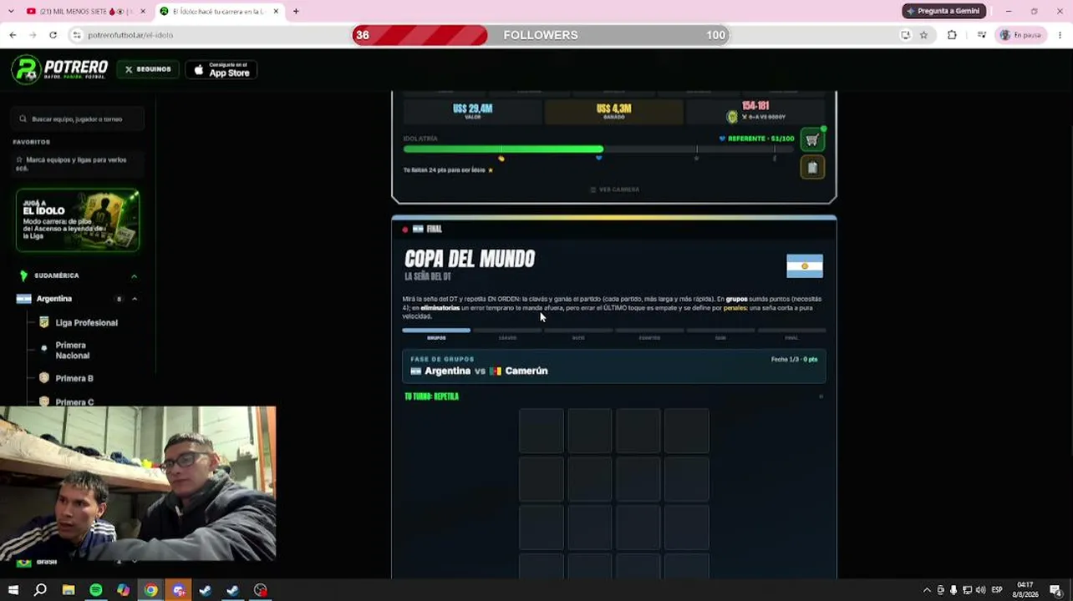Open Primera Nacional in the sidebar
The width and height of the screenshot is (1073, 601).
[72, 351]
